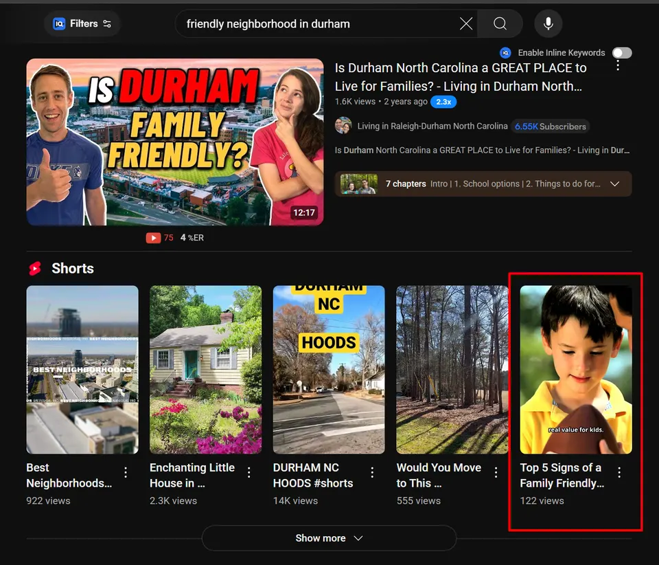
Task: Open options menu for Best Neighborhoods short
Action: coord(126,472)
